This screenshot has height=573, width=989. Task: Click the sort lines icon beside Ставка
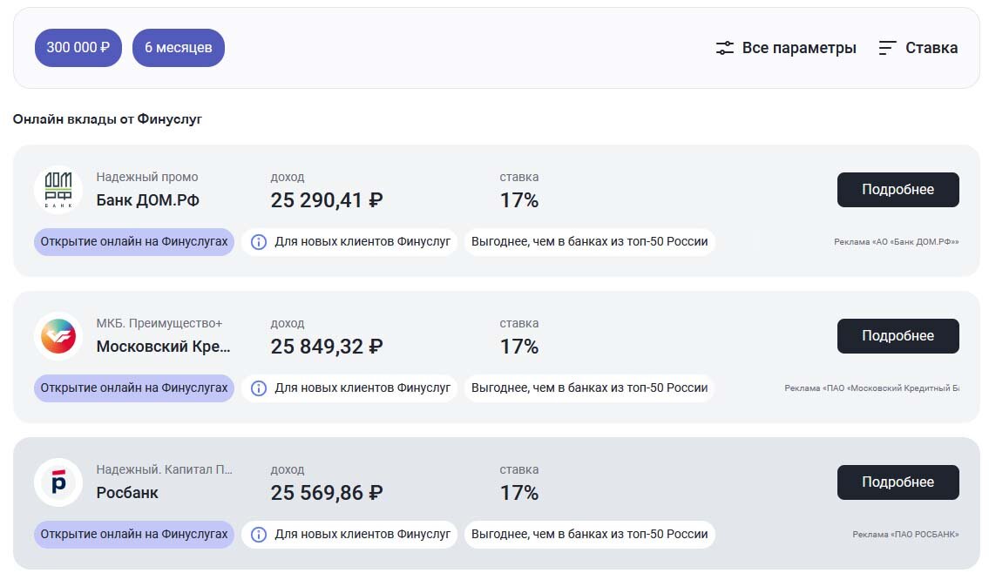point(887,48)
